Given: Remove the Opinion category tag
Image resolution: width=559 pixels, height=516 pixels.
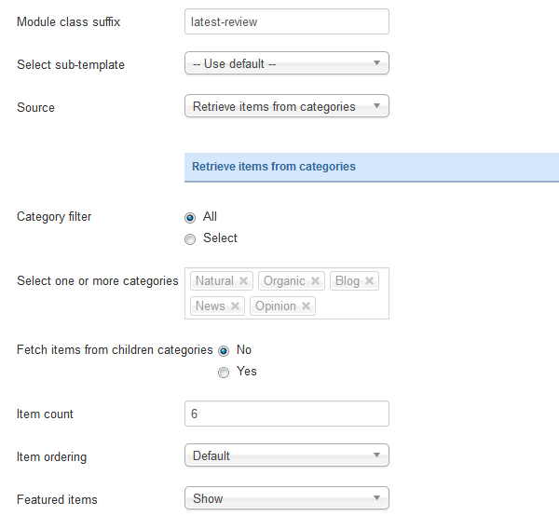Looking at the screenshot, I should point(307,306).
